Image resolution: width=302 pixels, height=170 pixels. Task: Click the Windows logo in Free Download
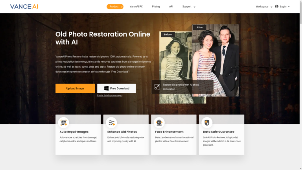point(106,89)
